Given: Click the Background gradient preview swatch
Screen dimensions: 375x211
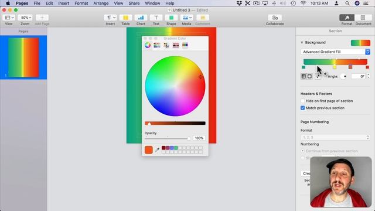Looking at the screenshot, I should click(360, 43).
